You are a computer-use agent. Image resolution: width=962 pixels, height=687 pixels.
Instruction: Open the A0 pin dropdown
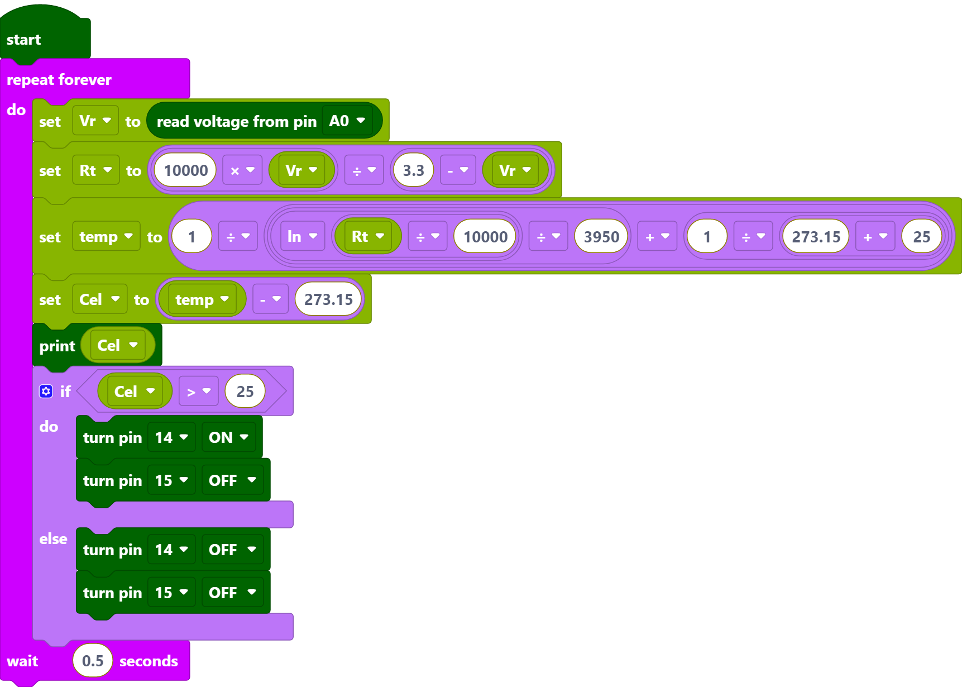[x=347, y=121]
